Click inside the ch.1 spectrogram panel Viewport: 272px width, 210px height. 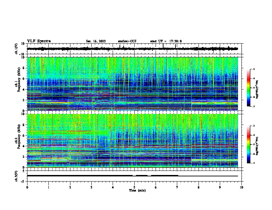[133, 84]
